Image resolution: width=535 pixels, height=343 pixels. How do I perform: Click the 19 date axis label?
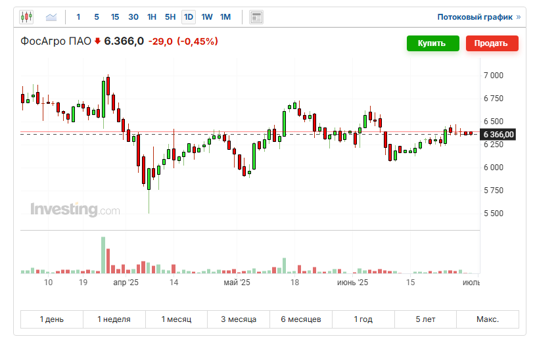(83, 283)
